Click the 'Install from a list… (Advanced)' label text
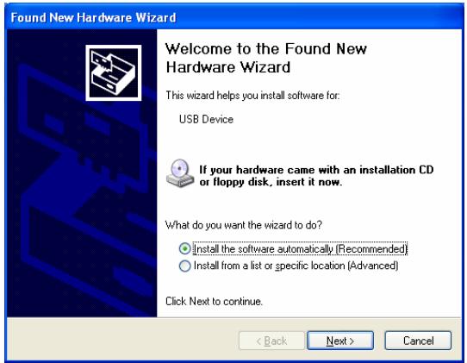 pyautogui.click(x=296, y=266)
